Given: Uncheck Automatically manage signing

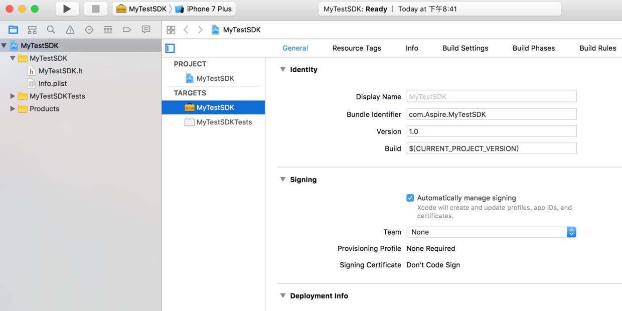Looking at the screenshot, I should (x=410, y=198).
